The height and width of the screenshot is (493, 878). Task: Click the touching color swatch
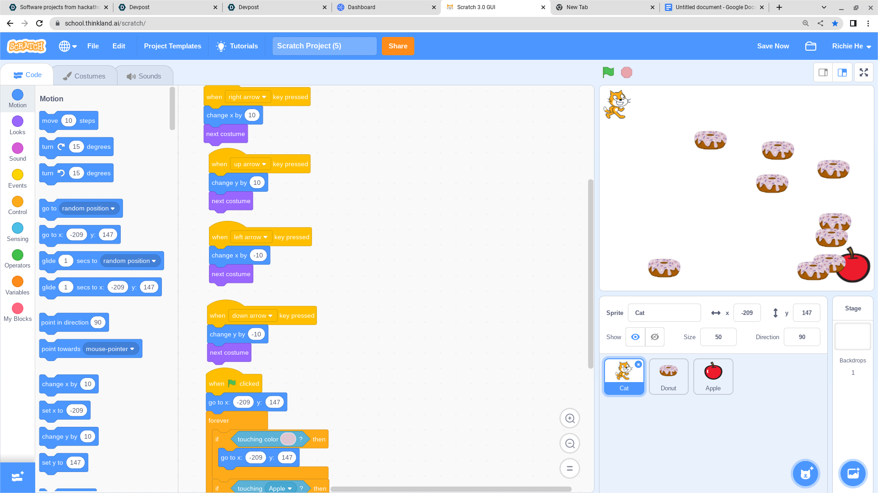click(x=288, y=439)
